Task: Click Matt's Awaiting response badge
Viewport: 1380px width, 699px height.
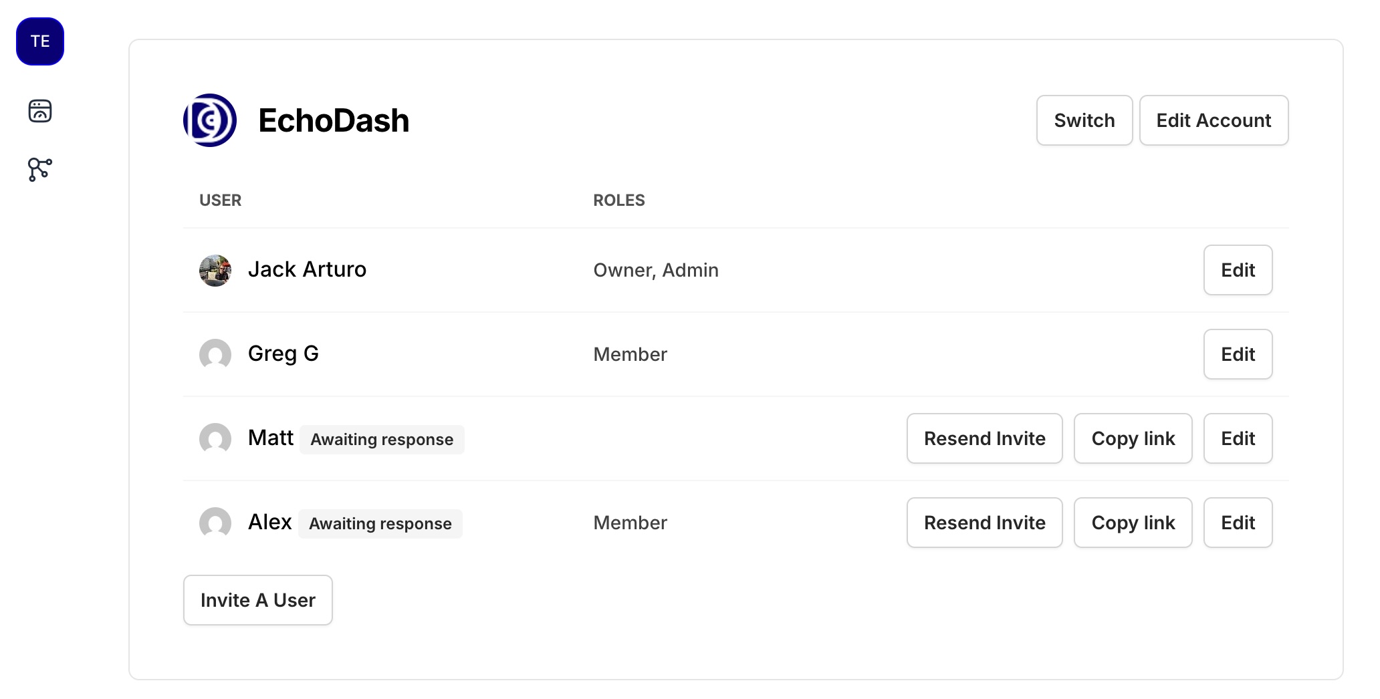Action: click(381, 439)
